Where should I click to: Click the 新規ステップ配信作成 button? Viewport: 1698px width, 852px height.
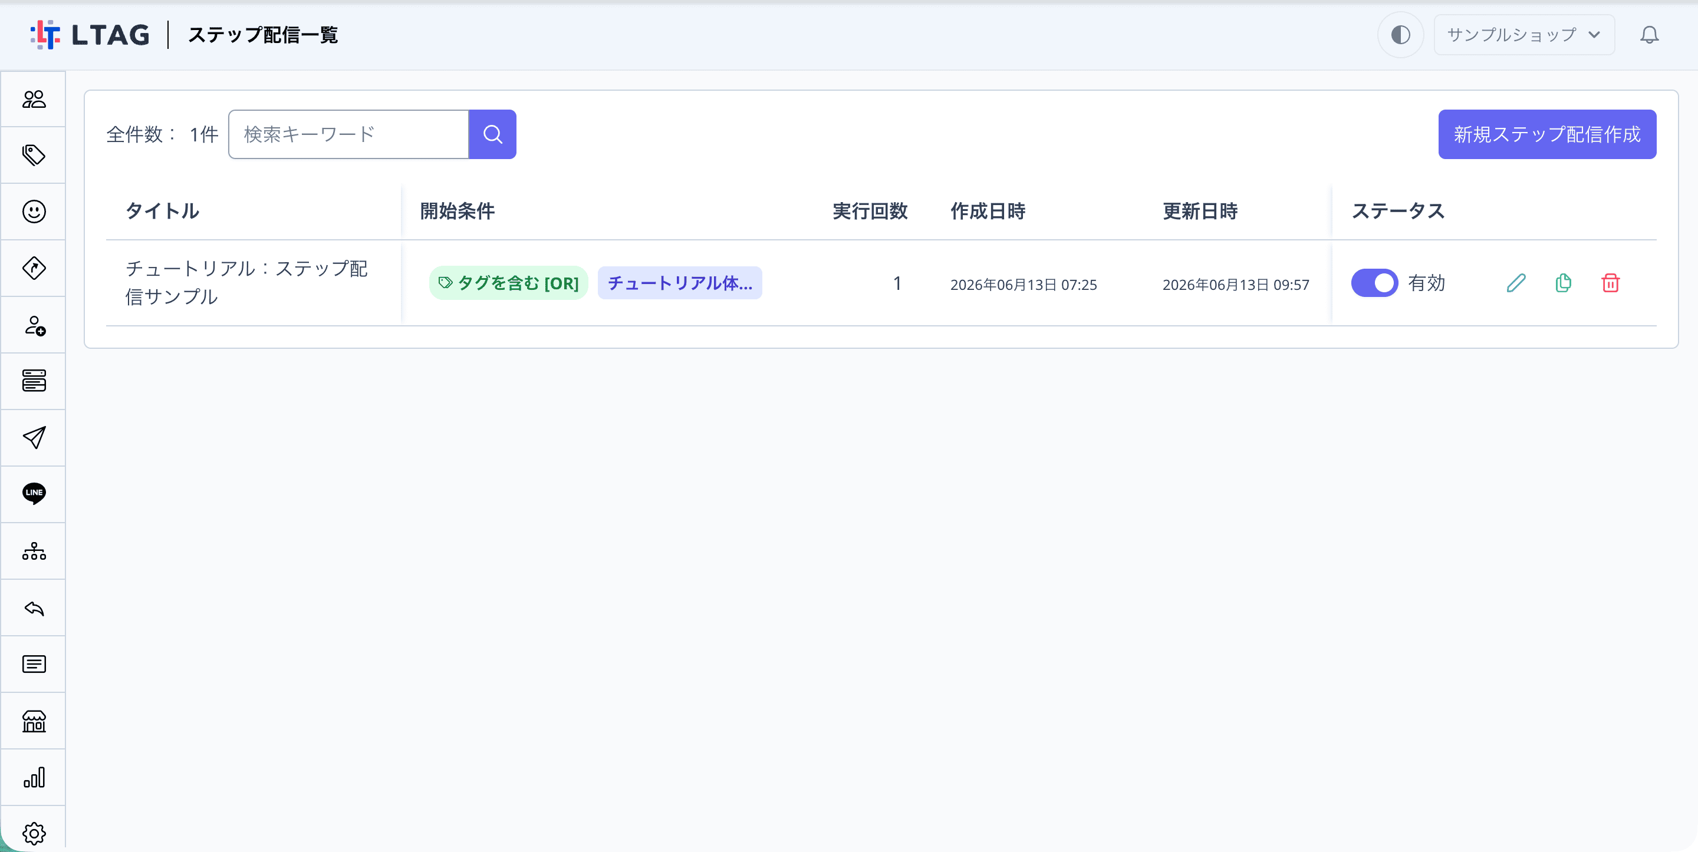1546,134
